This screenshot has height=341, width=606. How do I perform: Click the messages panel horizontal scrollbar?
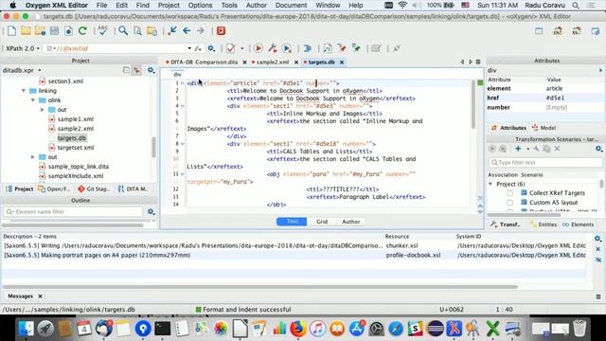click(259, 287)
